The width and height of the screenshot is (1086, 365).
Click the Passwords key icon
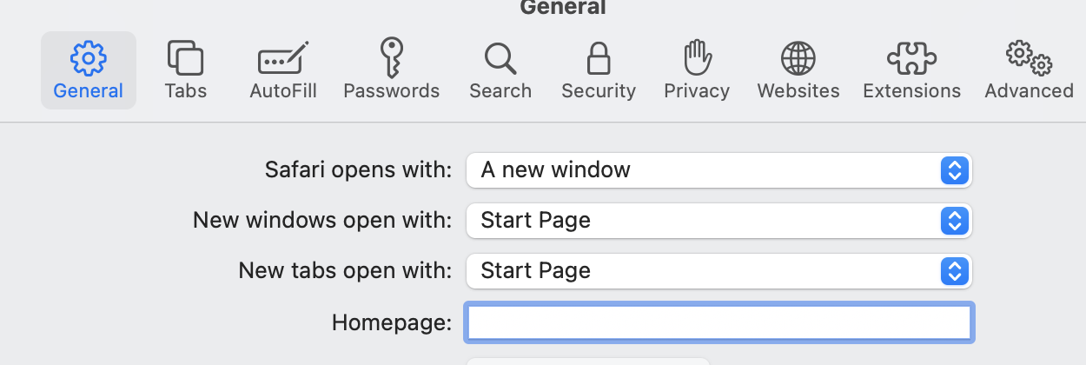(x=392, y=58)
